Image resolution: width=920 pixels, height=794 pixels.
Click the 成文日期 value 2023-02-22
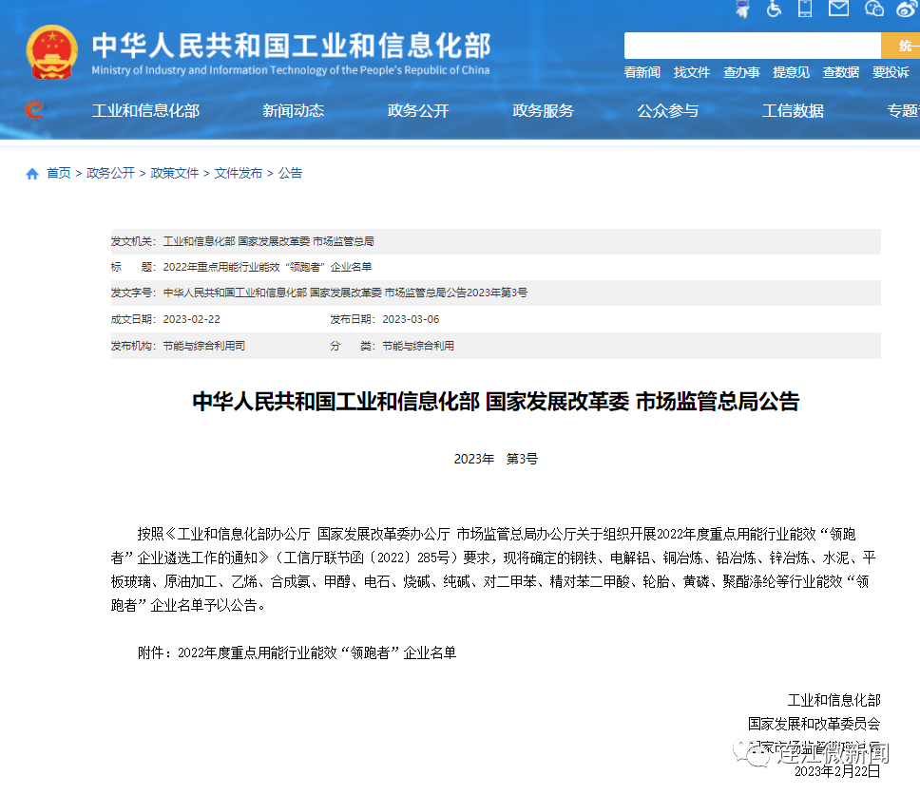tap(192, 319)
